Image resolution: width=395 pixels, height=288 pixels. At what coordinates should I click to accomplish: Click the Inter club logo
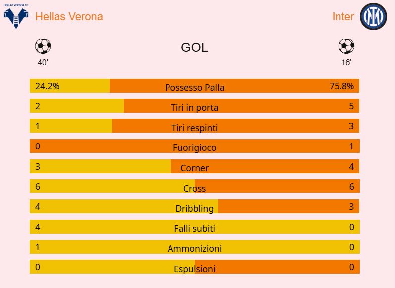coord(373,17)
